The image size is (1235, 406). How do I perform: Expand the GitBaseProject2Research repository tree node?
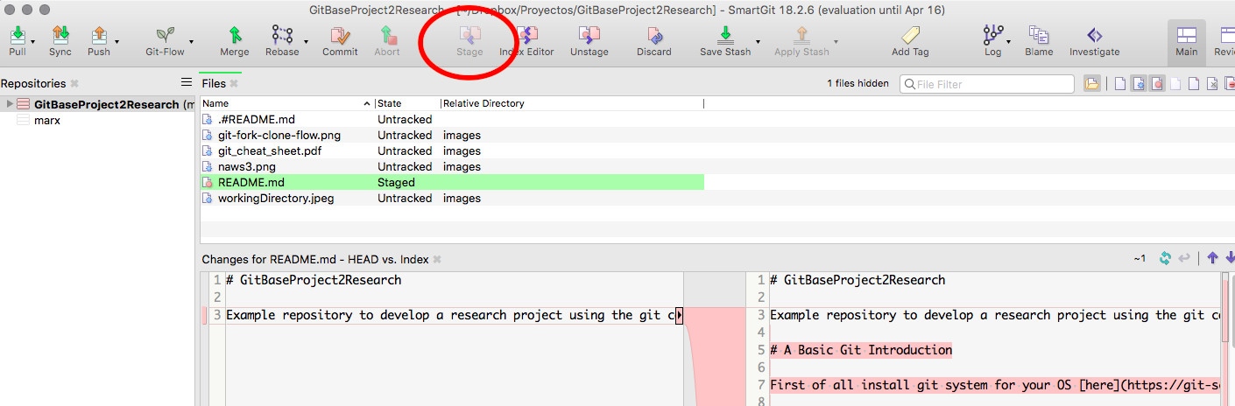coord(10,104)
